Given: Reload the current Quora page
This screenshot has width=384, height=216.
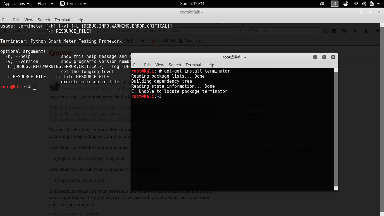Looking at the screenshot, I should pyautogui.click(x=240, y=30).
